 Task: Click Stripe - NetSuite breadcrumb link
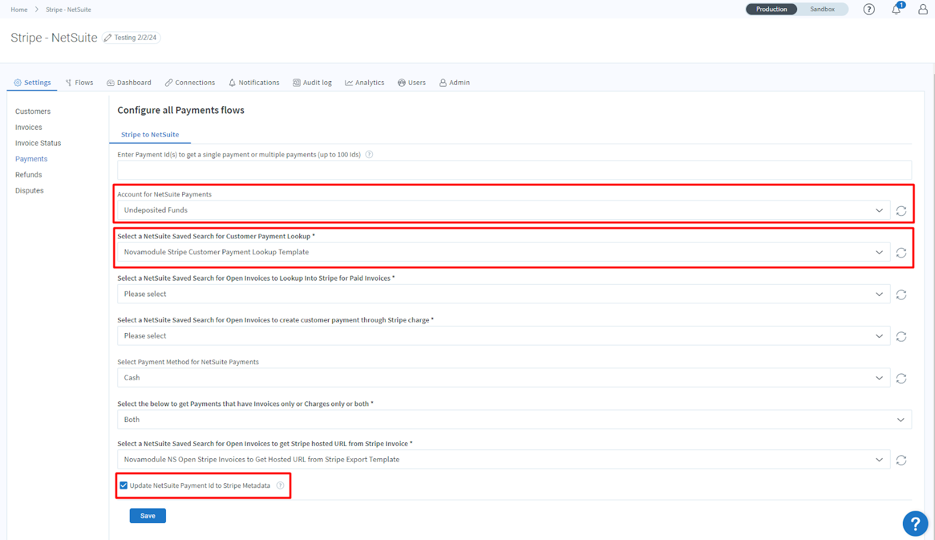click(68, 9)
